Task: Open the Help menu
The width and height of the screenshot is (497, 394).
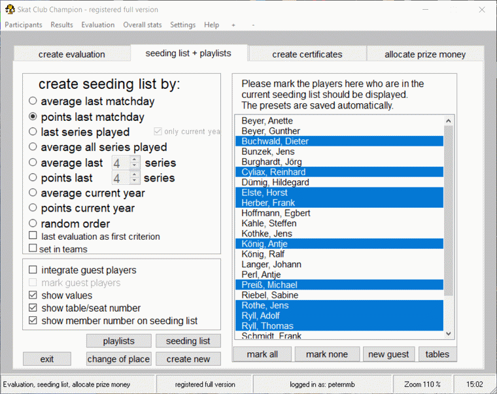Action: coord(211,25)
